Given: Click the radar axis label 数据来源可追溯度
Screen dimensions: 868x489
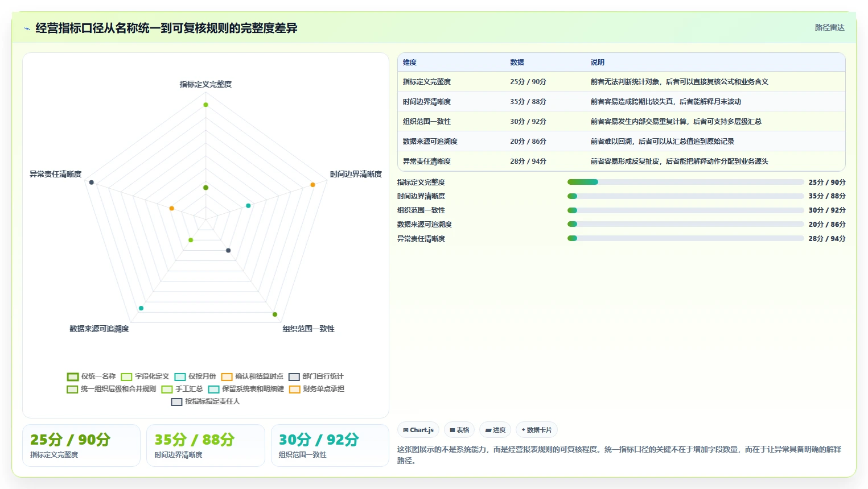Looking at the screenshot, I should pyautogui.click(x=99, y=329).
